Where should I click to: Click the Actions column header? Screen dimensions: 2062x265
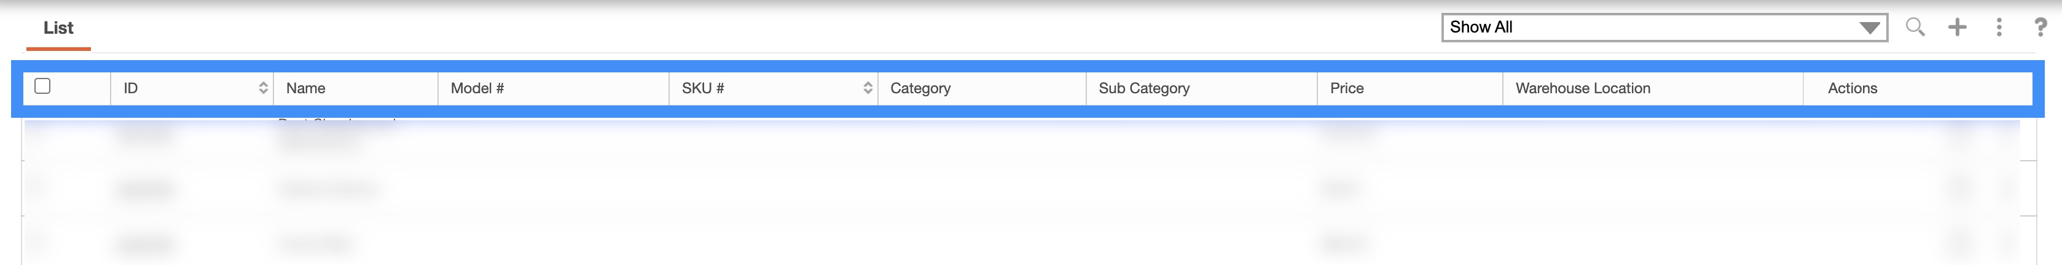pos(1852,88)
